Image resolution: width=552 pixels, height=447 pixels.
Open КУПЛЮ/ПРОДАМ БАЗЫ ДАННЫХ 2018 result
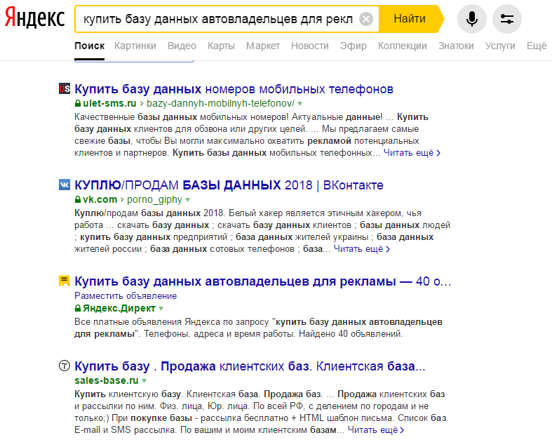(229, 185)
